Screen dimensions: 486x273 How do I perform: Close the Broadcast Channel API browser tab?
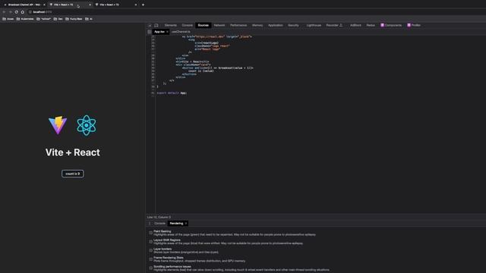pos(44,5)
